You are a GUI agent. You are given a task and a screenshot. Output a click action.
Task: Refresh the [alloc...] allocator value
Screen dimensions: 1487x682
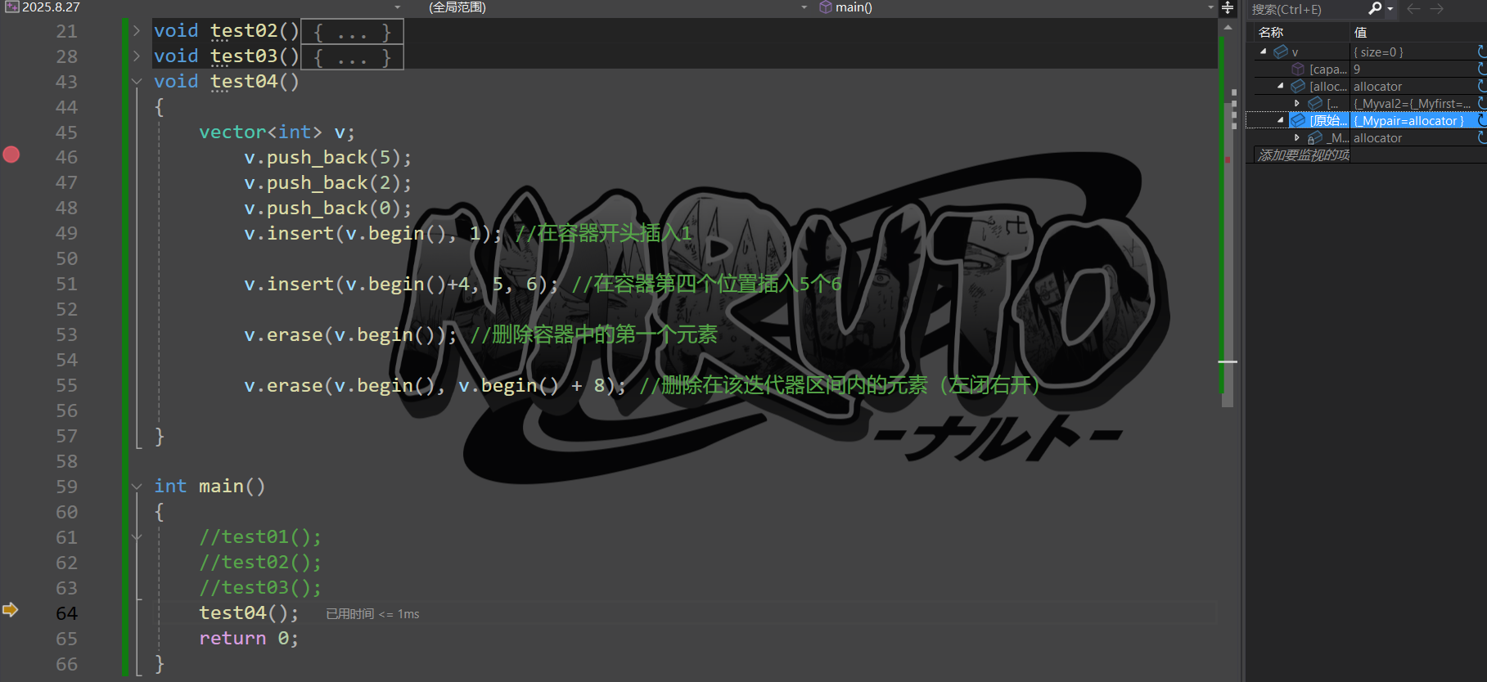pyautogui.click(x=1481, y=86)
